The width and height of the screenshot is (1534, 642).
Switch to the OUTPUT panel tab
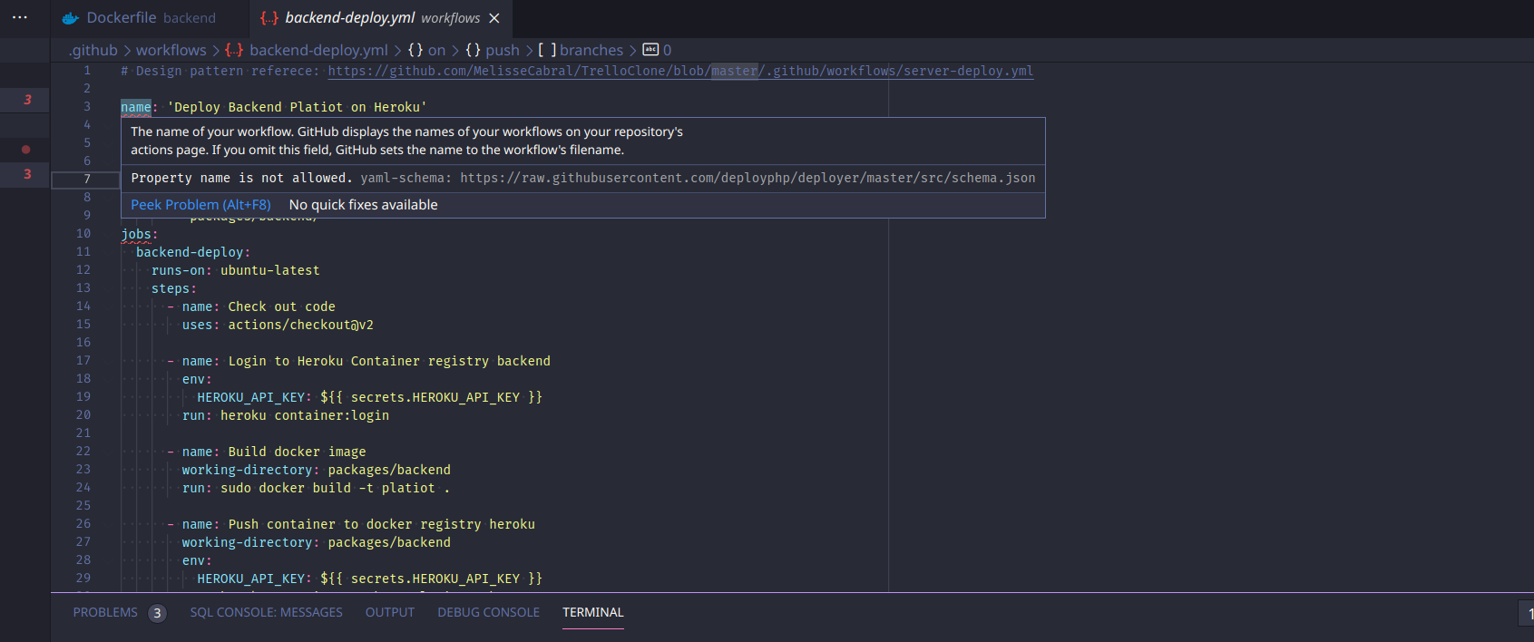(390, 612)
